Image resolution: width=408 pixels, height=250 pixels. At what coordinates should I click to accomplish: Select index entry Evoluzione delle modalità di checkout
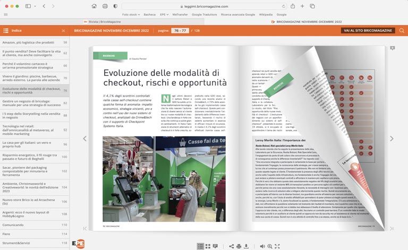pyautogui.click(x=35, y=90)
